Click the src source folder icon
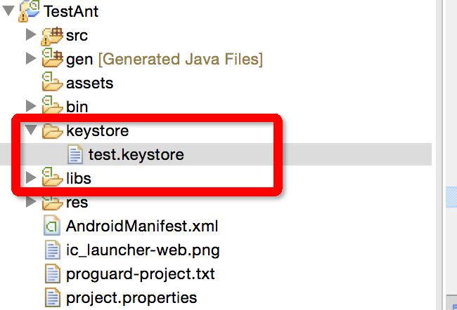The image size is (457, 310). (x=52, y=34)
